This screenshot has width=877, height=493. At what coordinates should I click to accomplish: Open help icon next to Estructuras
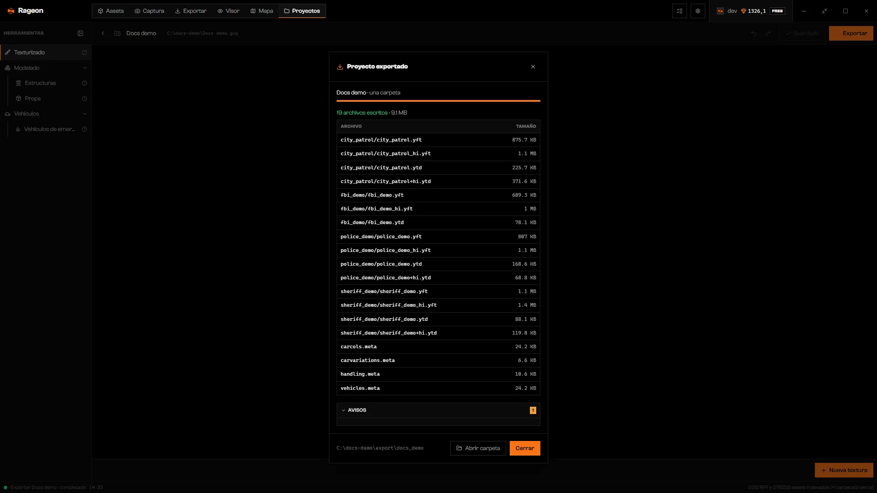click(85, 83)
